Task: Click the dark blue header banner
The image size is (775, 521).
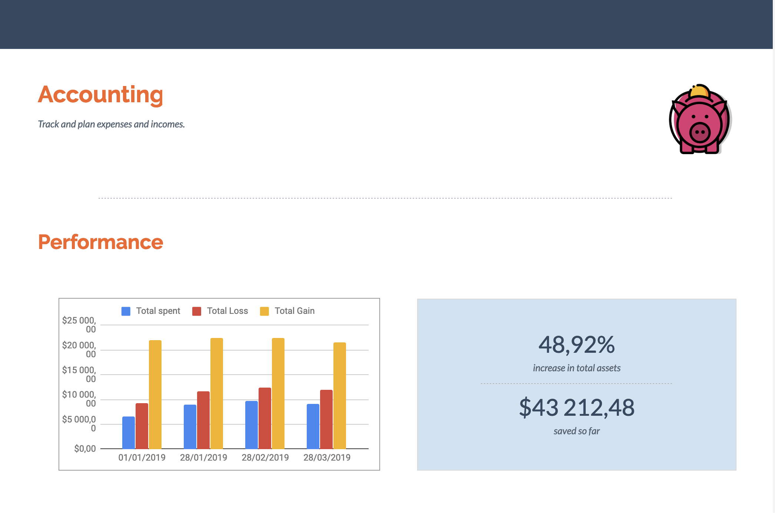Action: [387, 24]
